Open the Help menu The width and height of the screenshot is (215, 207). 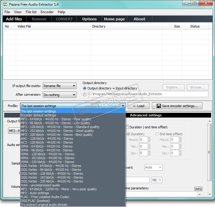(61, 12)
